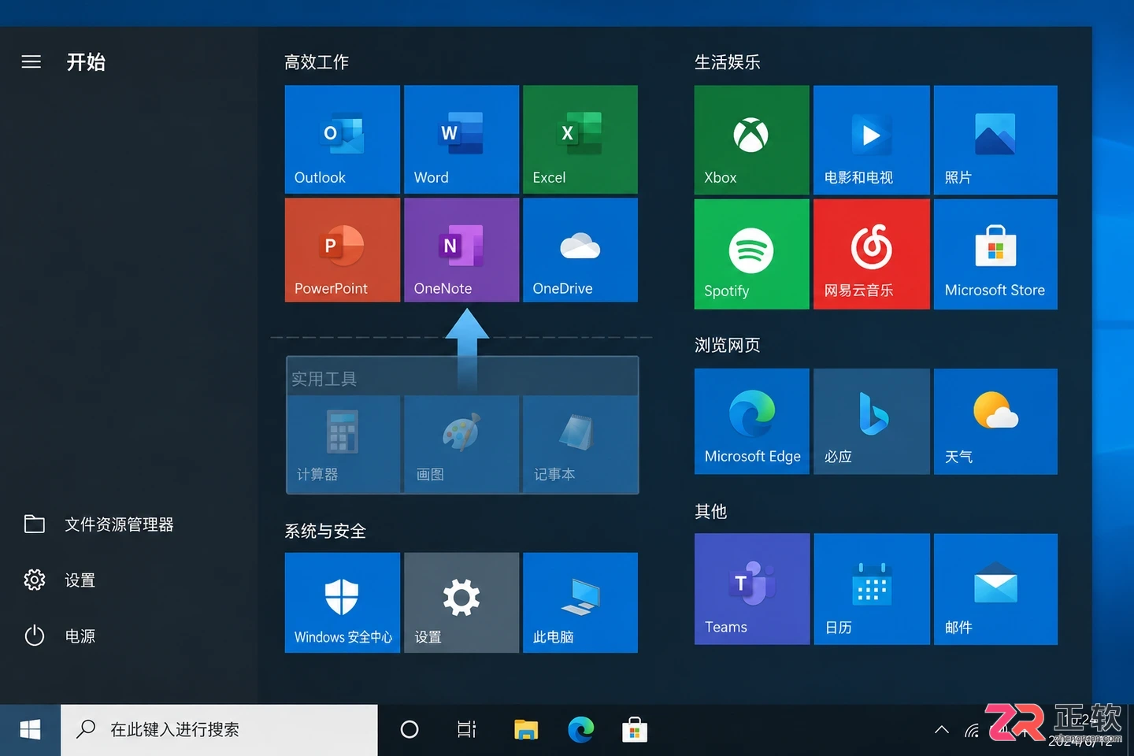This screenshot has width=1134, height=756.
Task: Click the OneDrive cloud tile
Action: point(580,250)
